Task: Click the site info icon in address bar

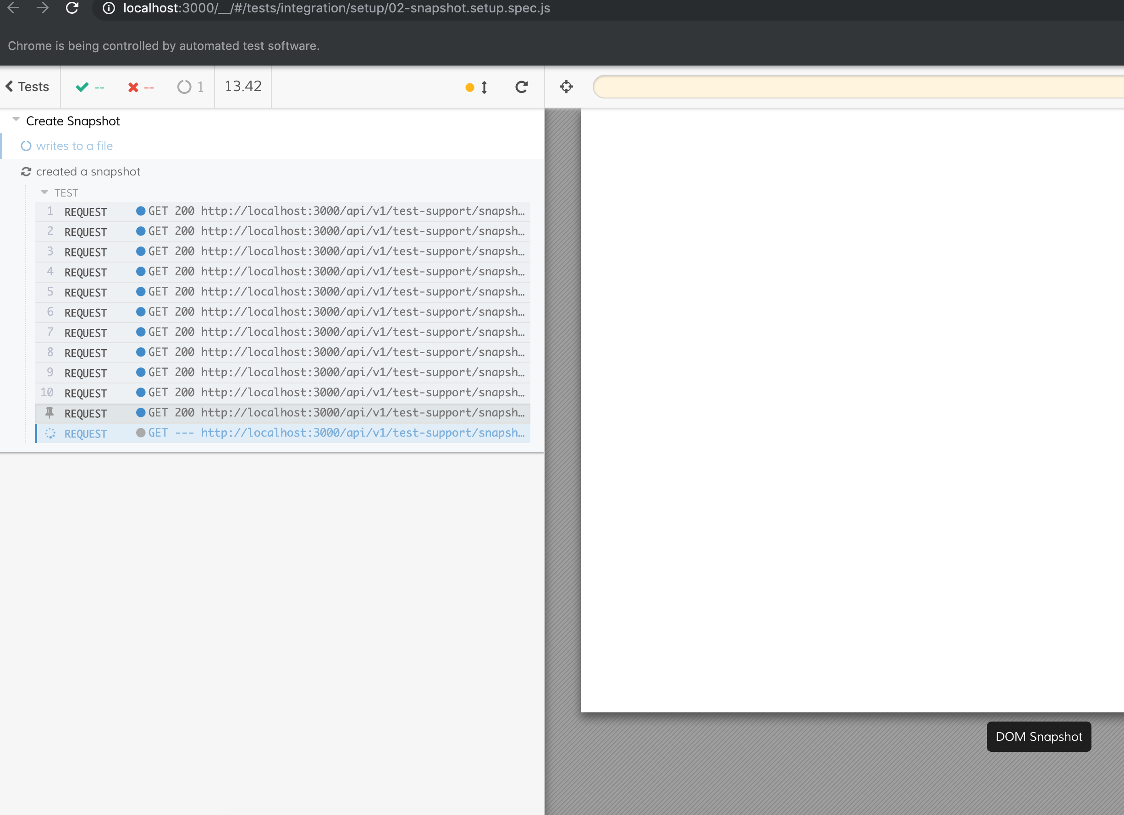Action: point(109,8)
